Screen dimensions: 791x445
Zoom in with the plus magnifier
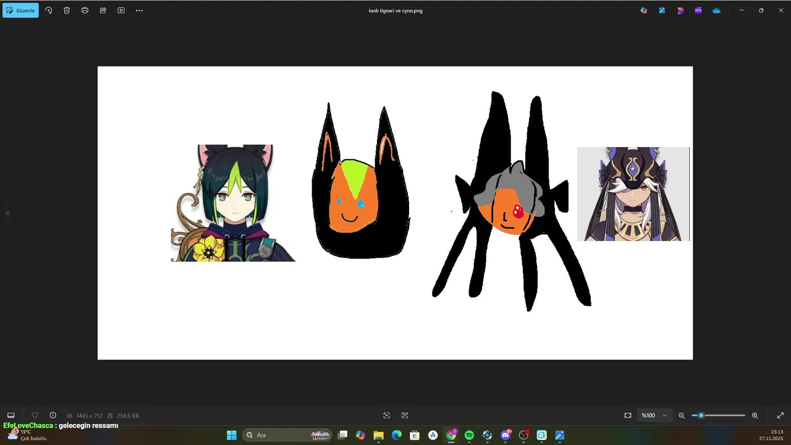coord(755,415)
